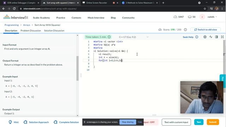Reload the InterviewBit page
This screenshot has width=226, height=127.
pos(14,8)
